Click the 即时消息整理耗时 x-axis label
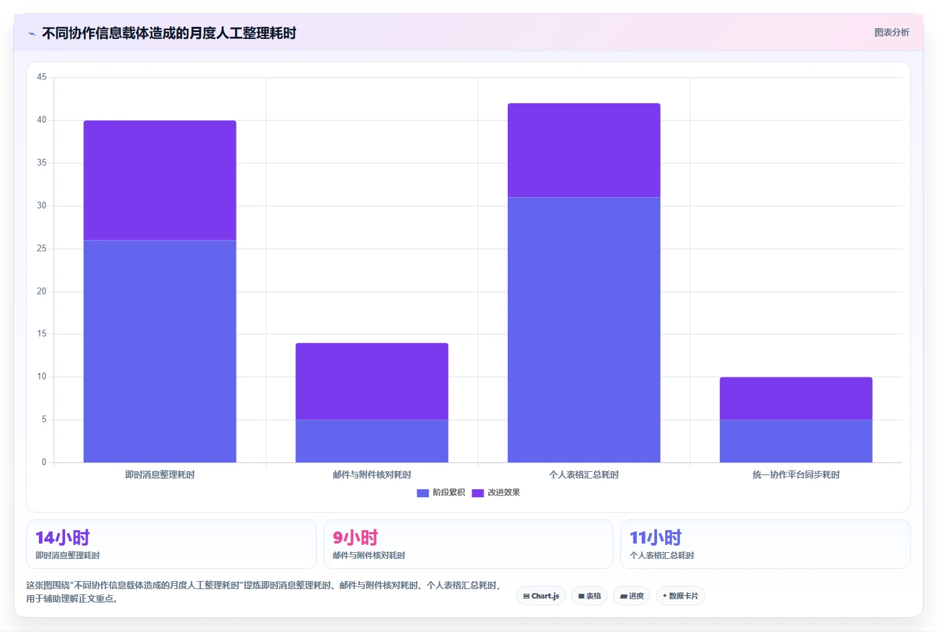This screenshot has height=632, width=937. point(159,475)
